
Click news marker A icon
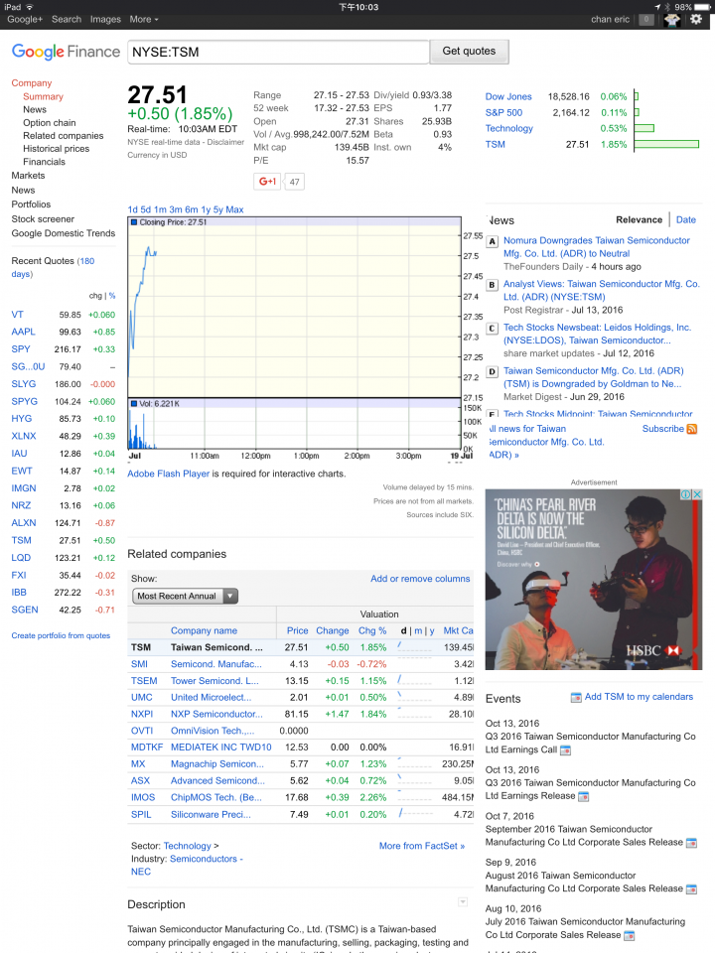(x=492, y=241)
